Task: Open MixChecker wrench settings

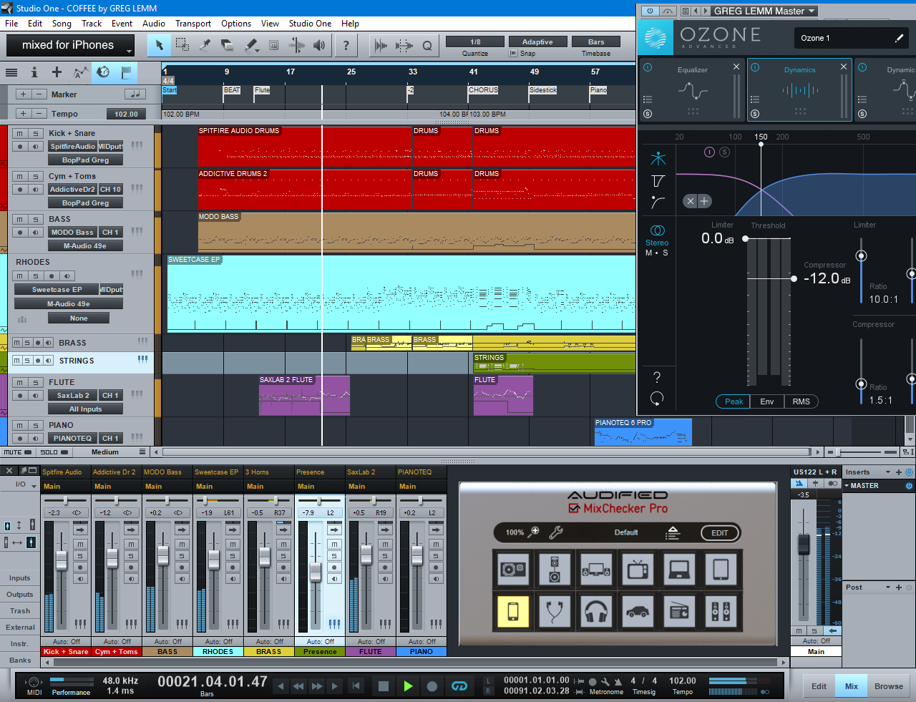Action: [x=556, y=532]
